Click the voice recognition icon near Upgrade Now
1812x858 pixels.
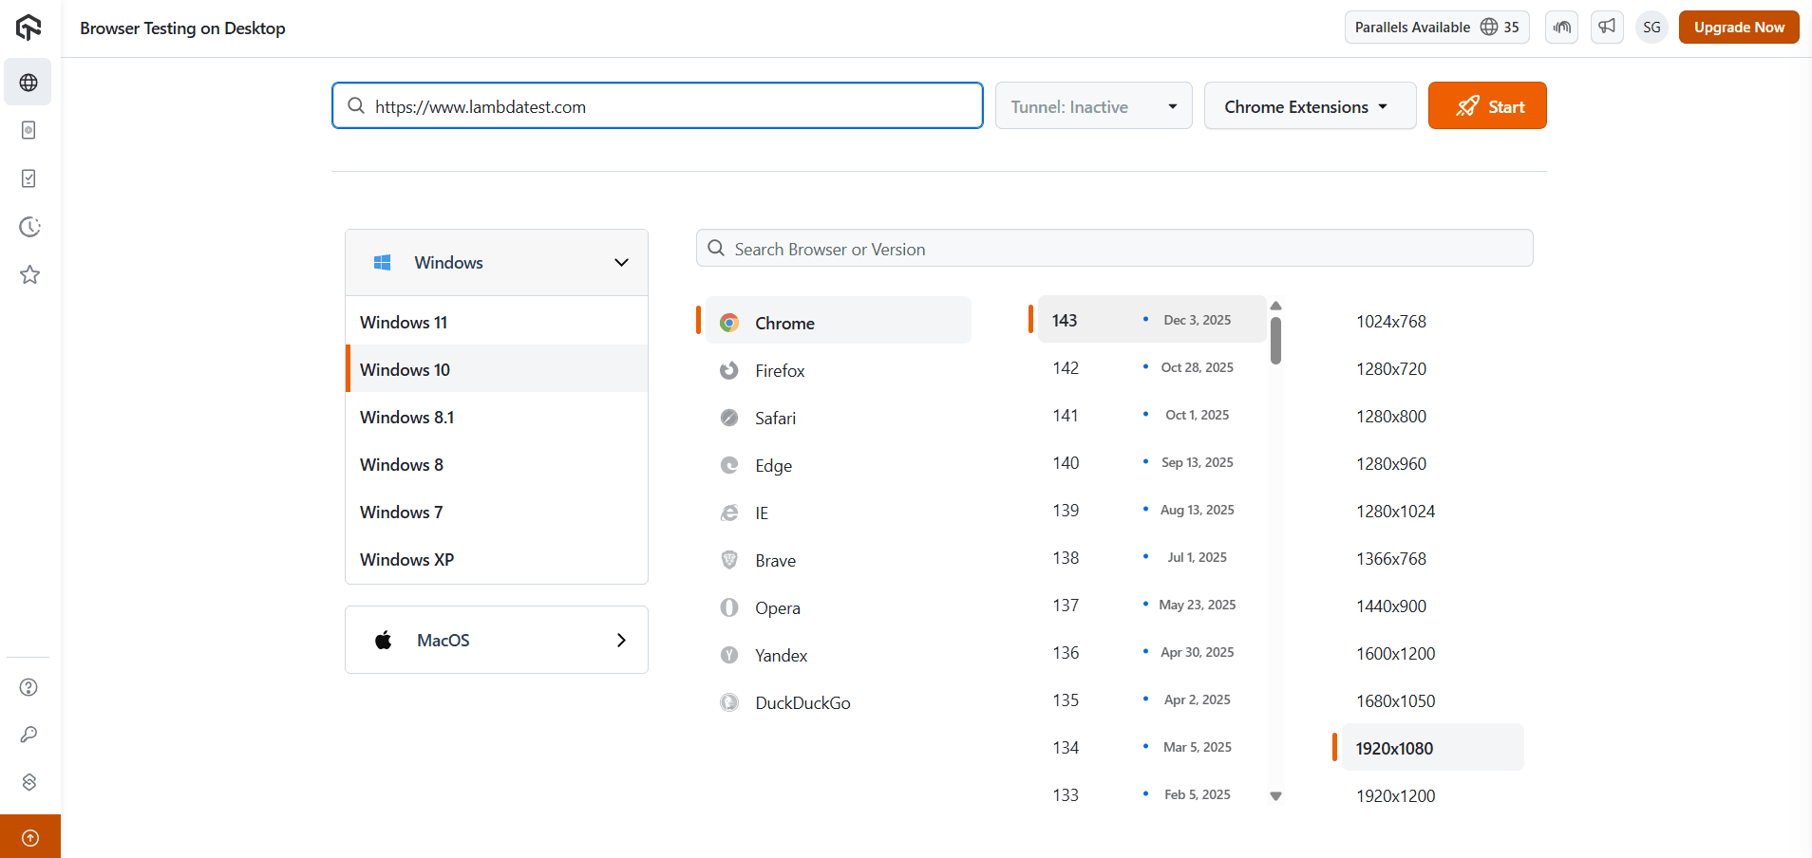pyautogui.click(x=1561, y=27)
